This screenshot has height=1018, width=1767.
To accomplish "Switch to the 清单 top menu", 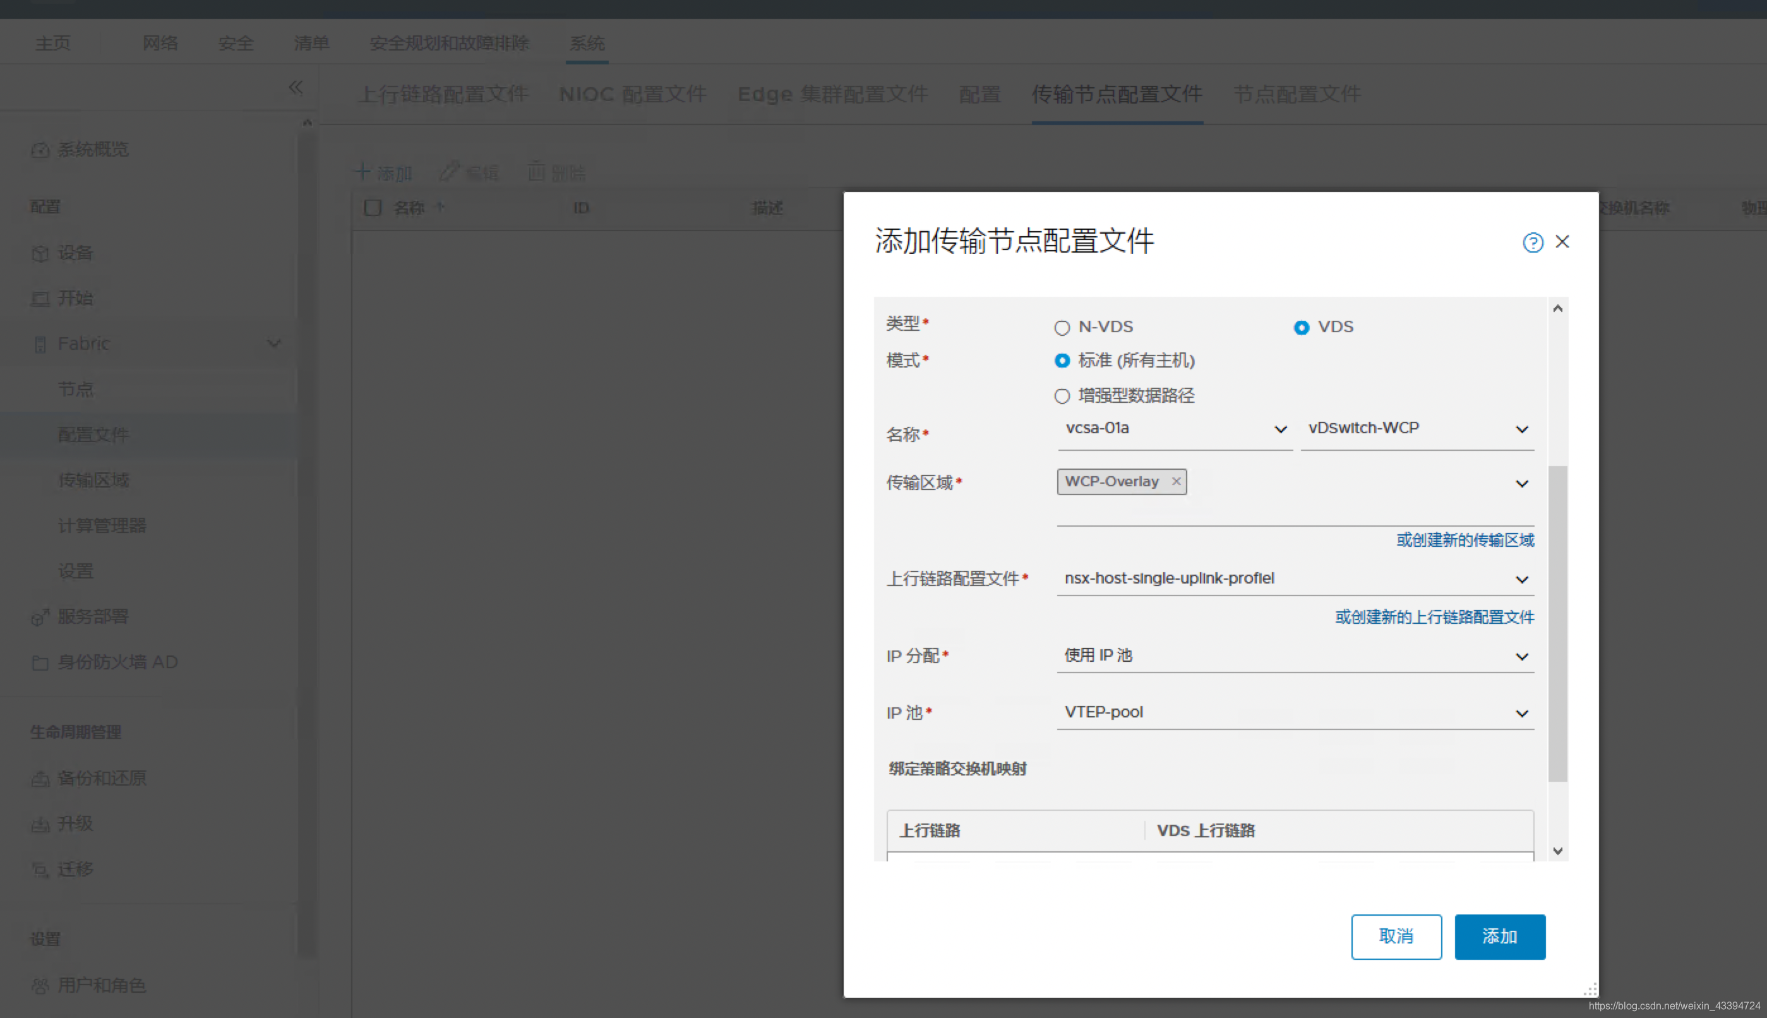I will pyautogui.click(x=312, y=44).
